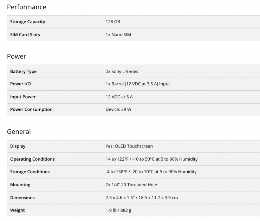Select the Power I/O label
This screenshot has height=221, width=260.
(x=21, y=84)
